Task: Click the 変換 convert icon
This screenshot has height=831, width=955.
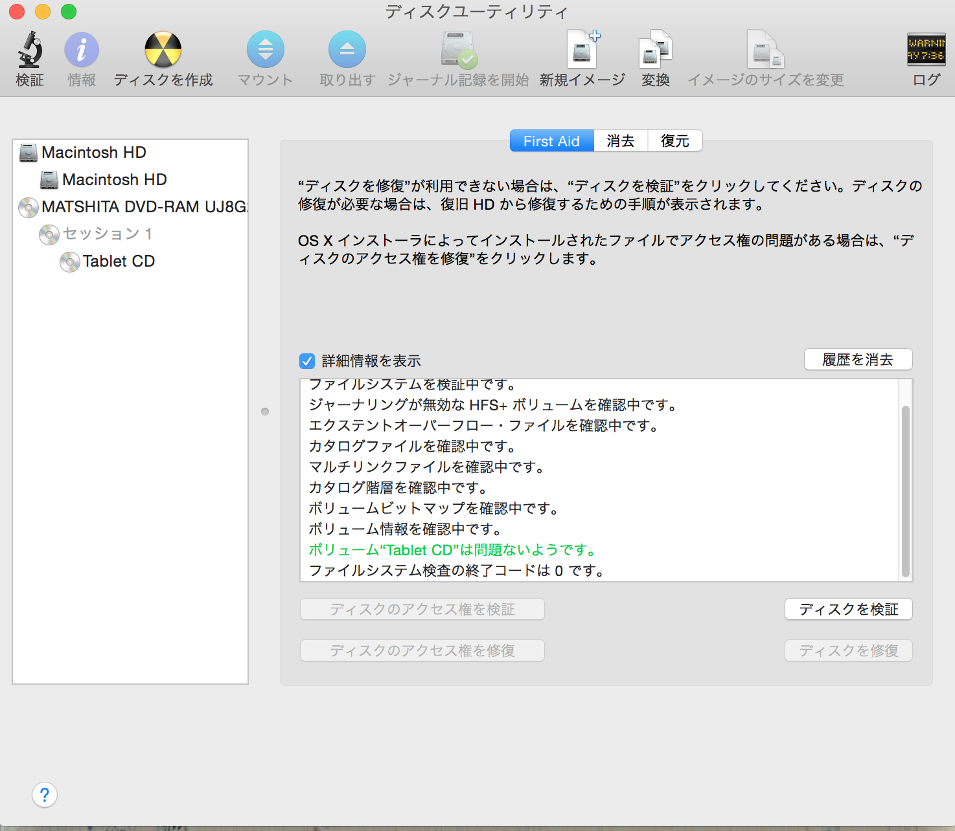Action: (x=656, y=50)
